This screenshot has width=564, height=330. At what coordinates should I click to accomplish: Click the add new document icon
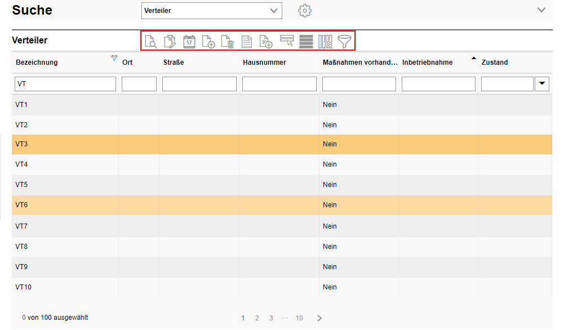[x=208, y=41]
